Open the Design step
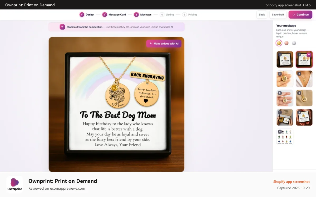This screenshot has width=316, height=197. point(87,15)
